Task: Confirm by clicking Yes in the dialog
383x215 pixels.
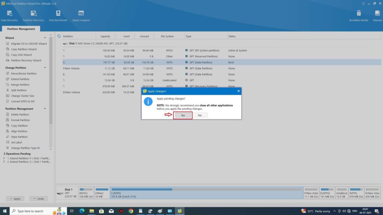Action: pos(183,115)
